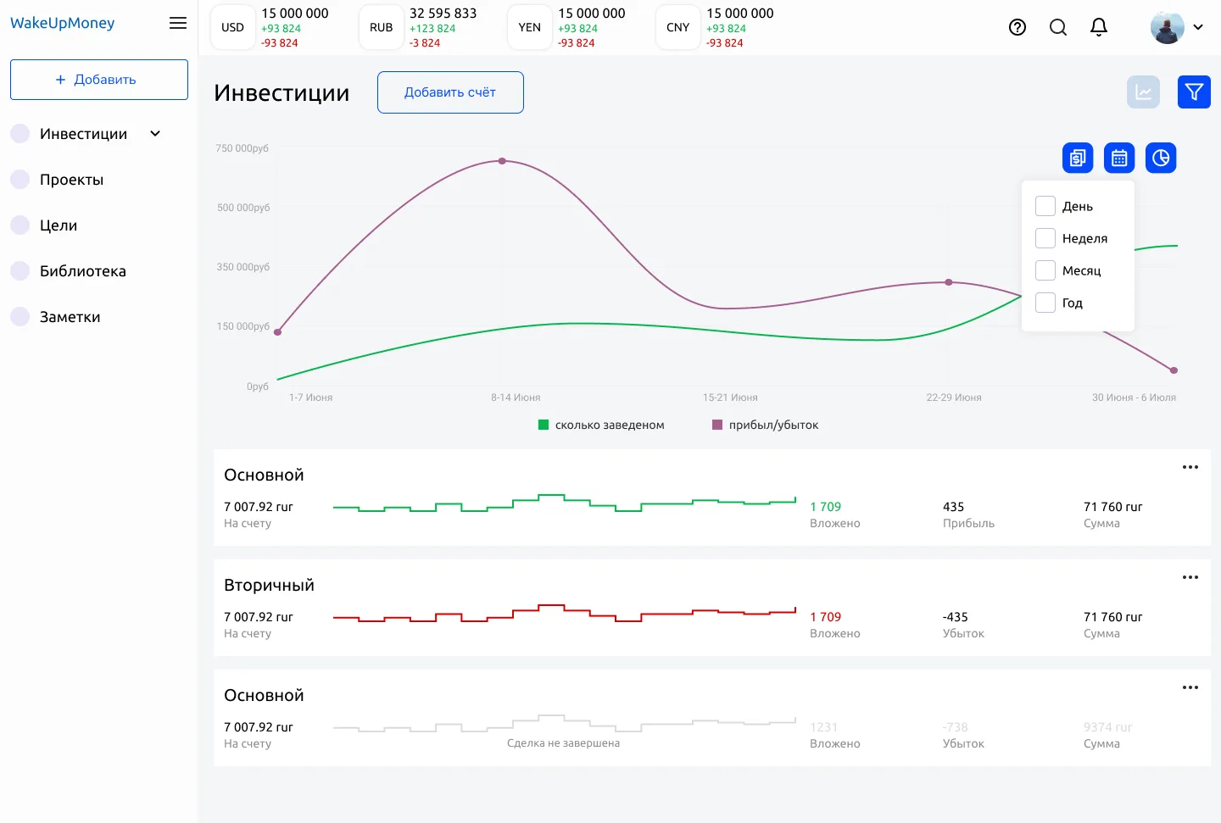
Task: Open three-dot menu of Вторичный account
Action: 1190,577
